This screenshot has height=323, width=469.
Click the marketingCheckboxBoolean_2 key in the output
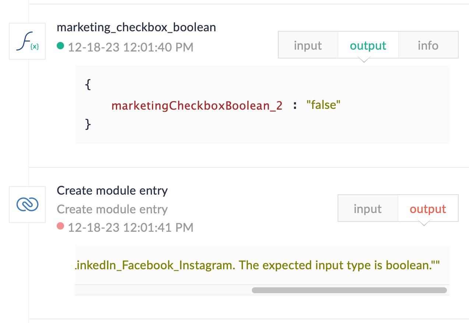click(x=197, y=106)
